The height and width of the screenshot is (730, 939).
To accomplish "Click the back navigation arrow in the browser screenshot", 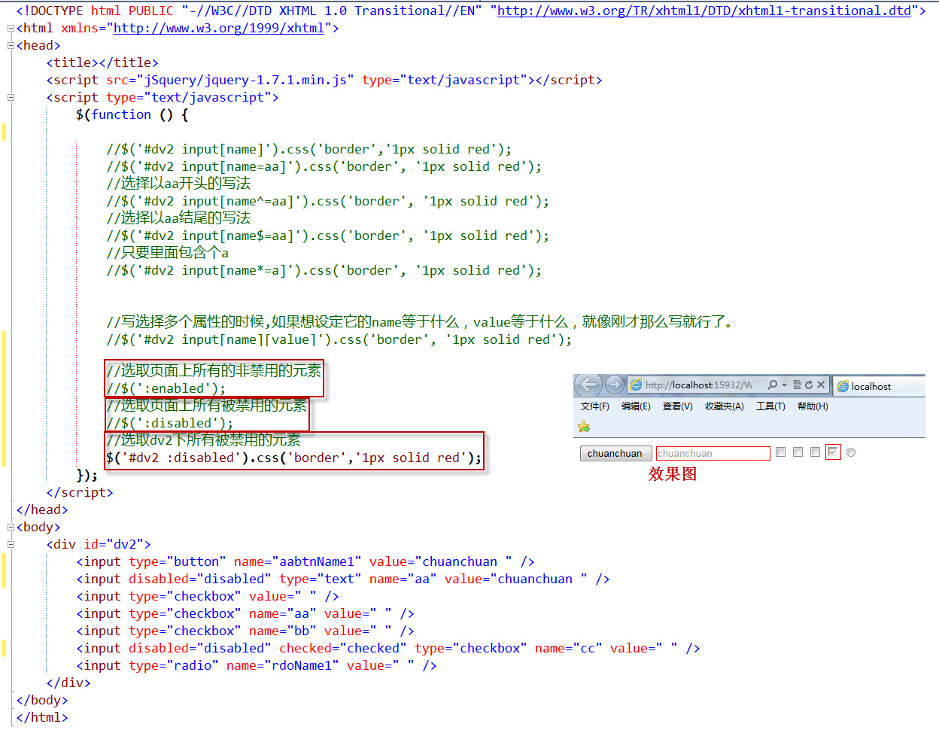I will tap(588, 385).
